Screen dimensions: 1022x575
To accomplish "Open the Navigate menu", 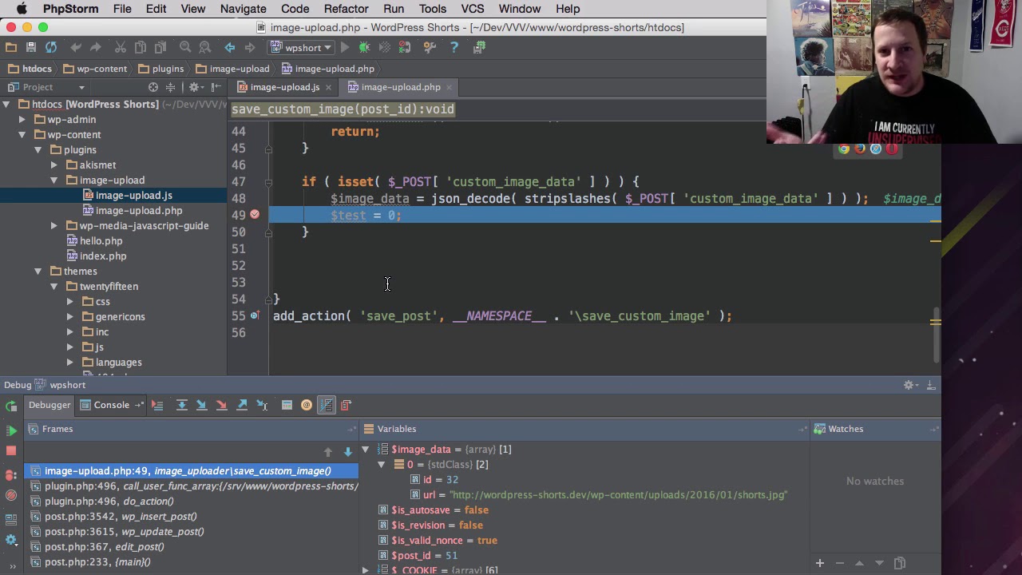I will 243,9.
